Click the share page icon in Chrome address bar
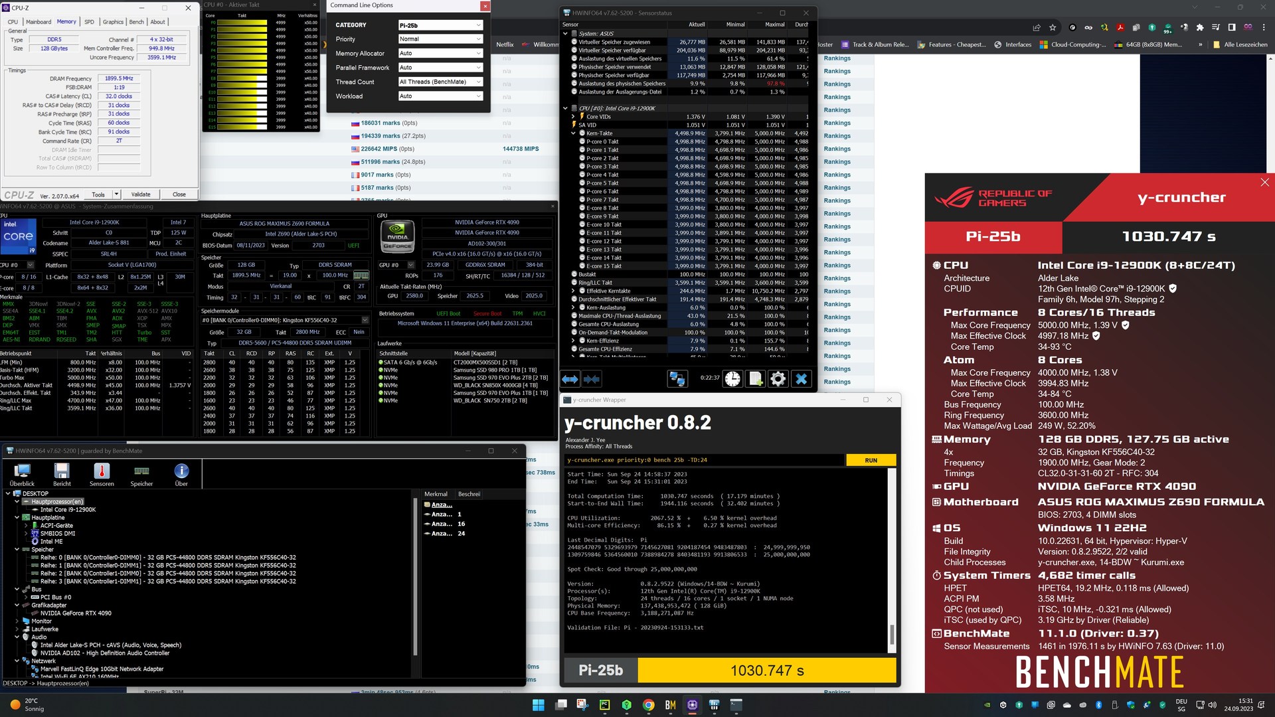The height and width of the screenshot is (717, 1275). tap(1037, 27)
